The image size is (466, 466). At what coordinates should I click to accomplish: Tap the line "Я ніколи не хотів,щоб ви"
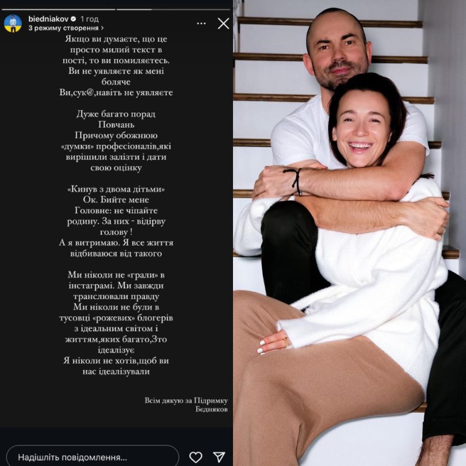pyautogui.click(x=116, y=361)
